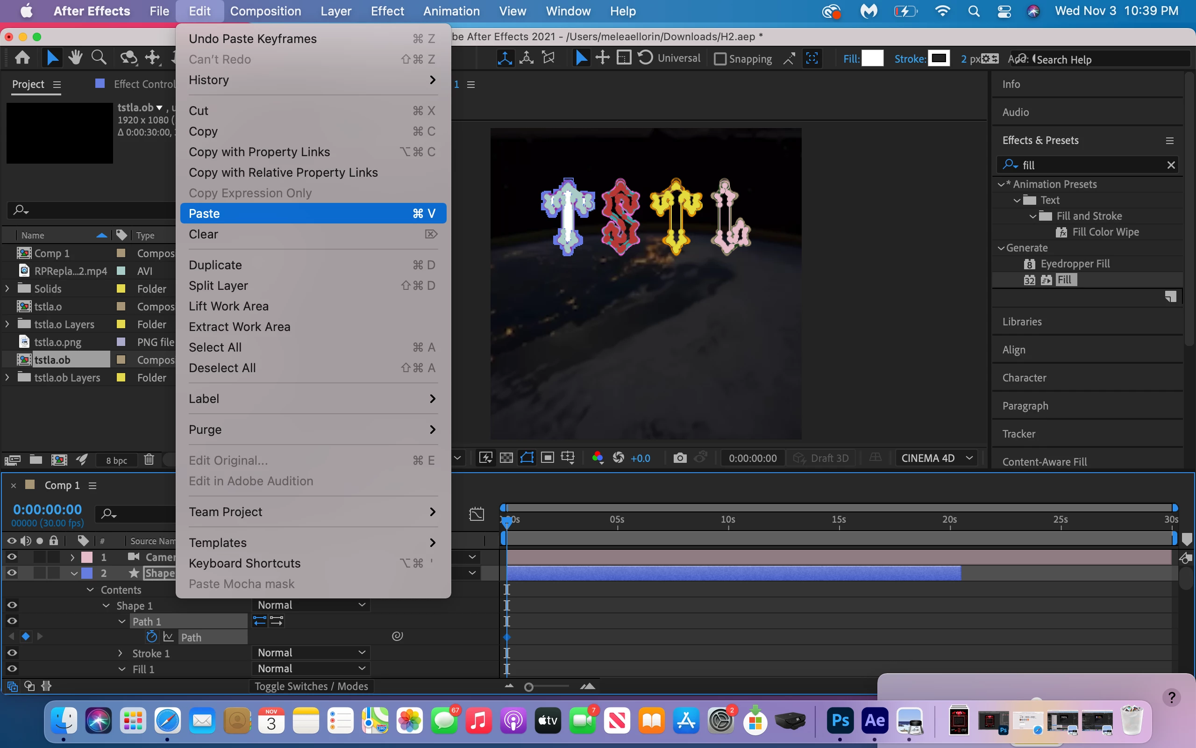Click the Fill color swatch
Viewport: 1196px width, 748px height.
(x=872, y=58)
